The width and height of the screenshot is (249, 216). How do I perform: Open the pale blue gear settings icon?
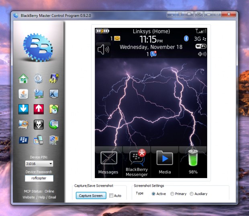coord(38,78)
